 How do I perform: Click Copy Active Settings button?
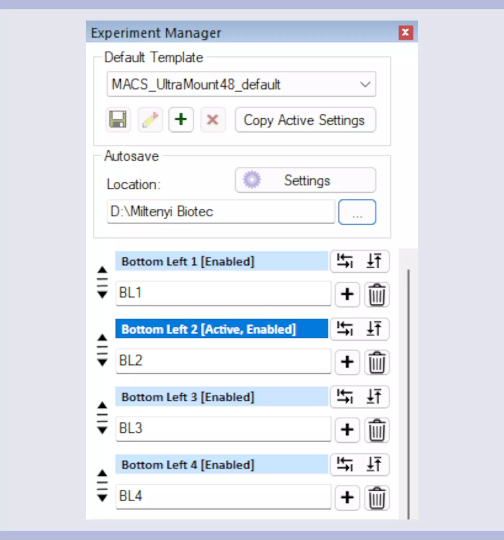tap(305, 120)
